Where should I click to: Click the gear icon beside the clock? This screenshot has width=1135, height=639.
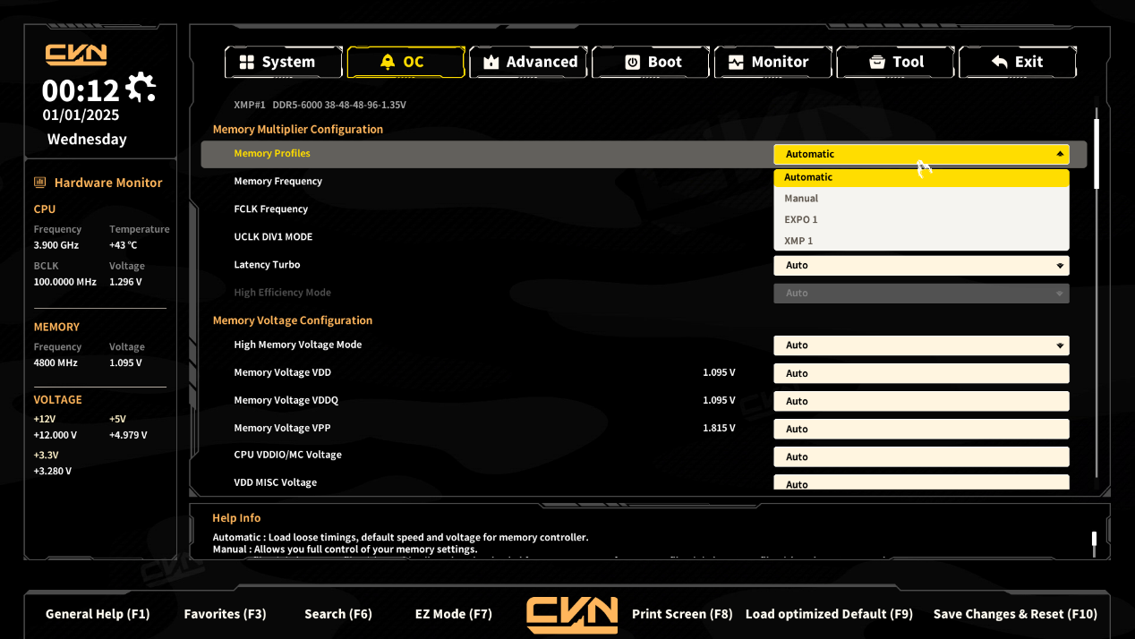[141, 88]
